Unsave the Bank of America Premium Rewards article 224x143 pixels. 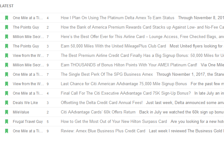click(7, 27)
